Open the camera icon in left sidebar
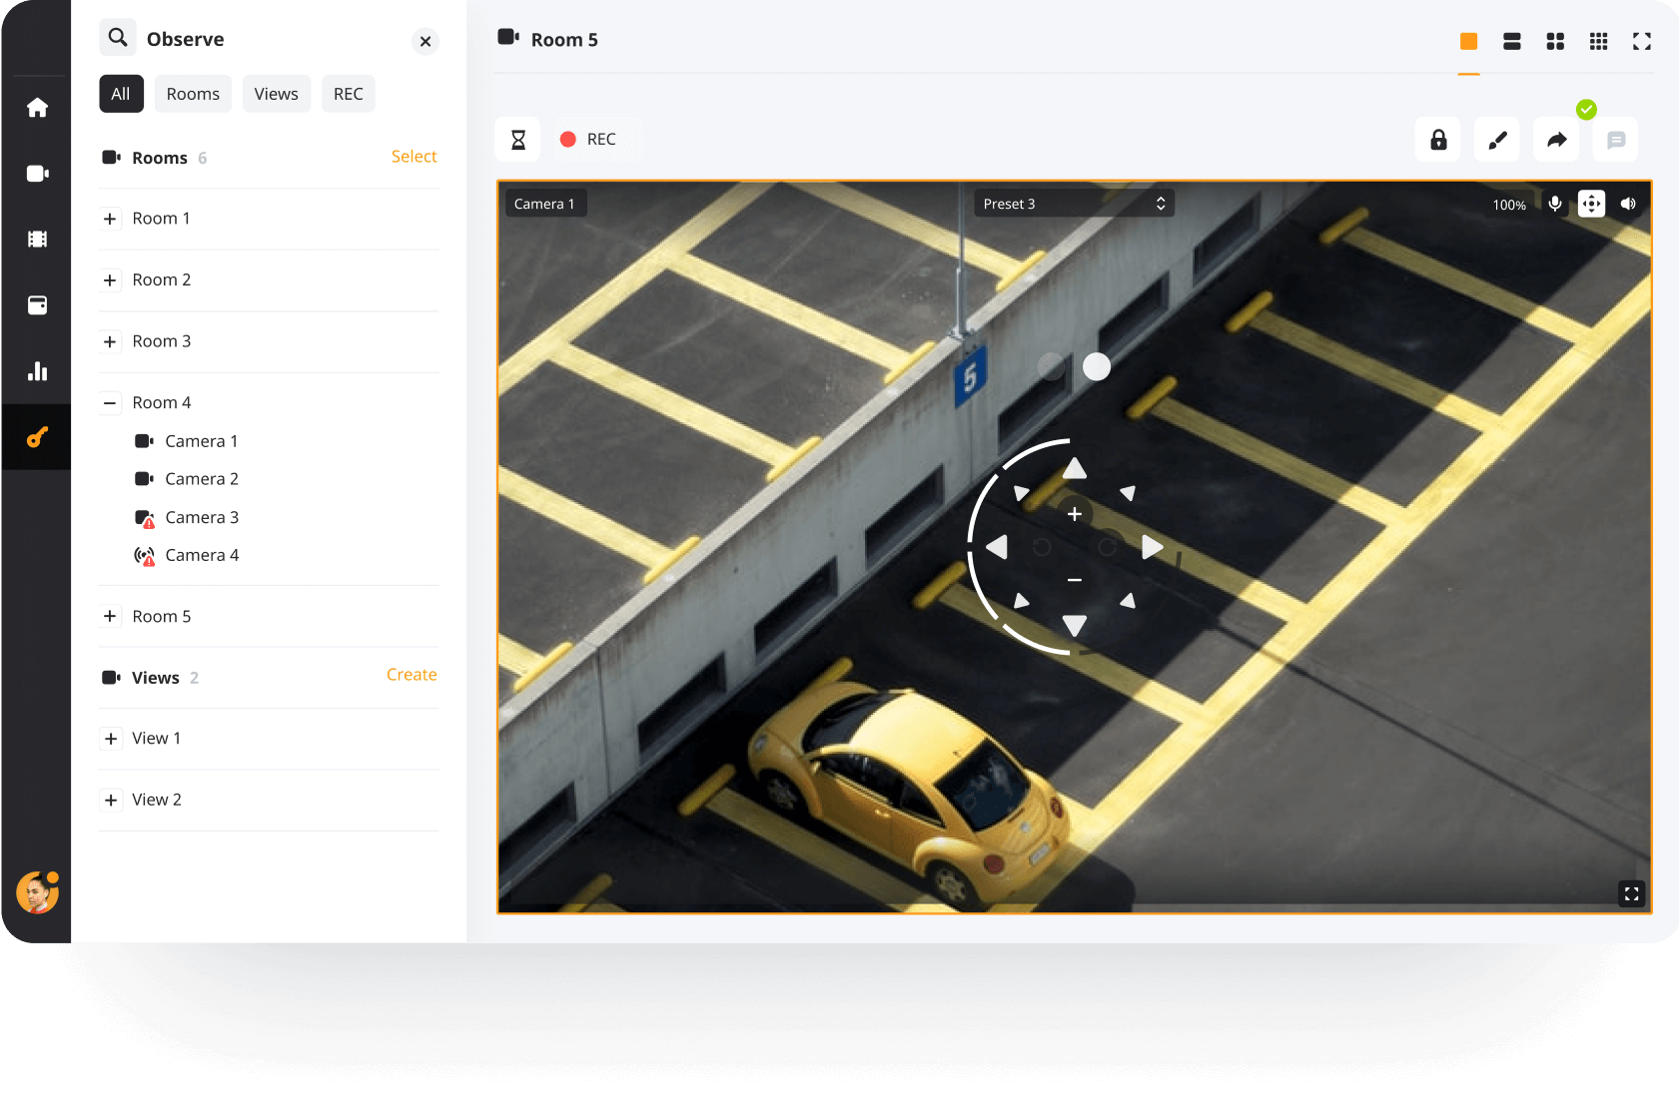1679x1096 pixels. (x=37, y=174)
